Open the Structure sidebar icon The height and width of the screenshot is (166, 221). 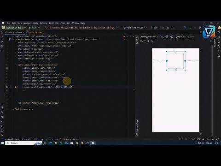[x=2, y=46]
